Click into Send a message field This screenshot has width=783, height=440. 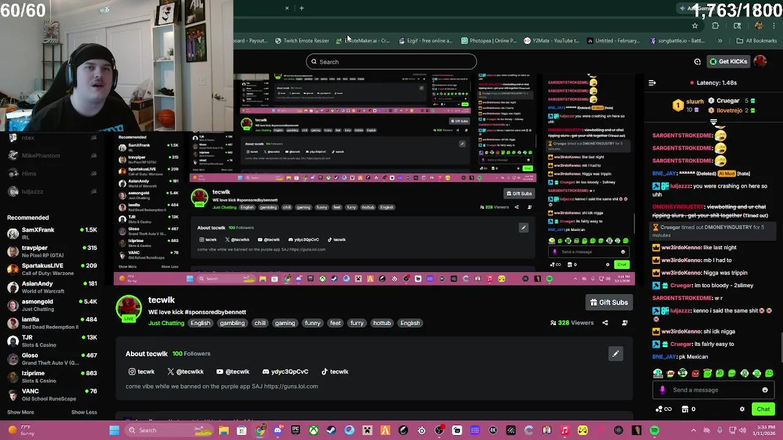[x=713, y=390]
